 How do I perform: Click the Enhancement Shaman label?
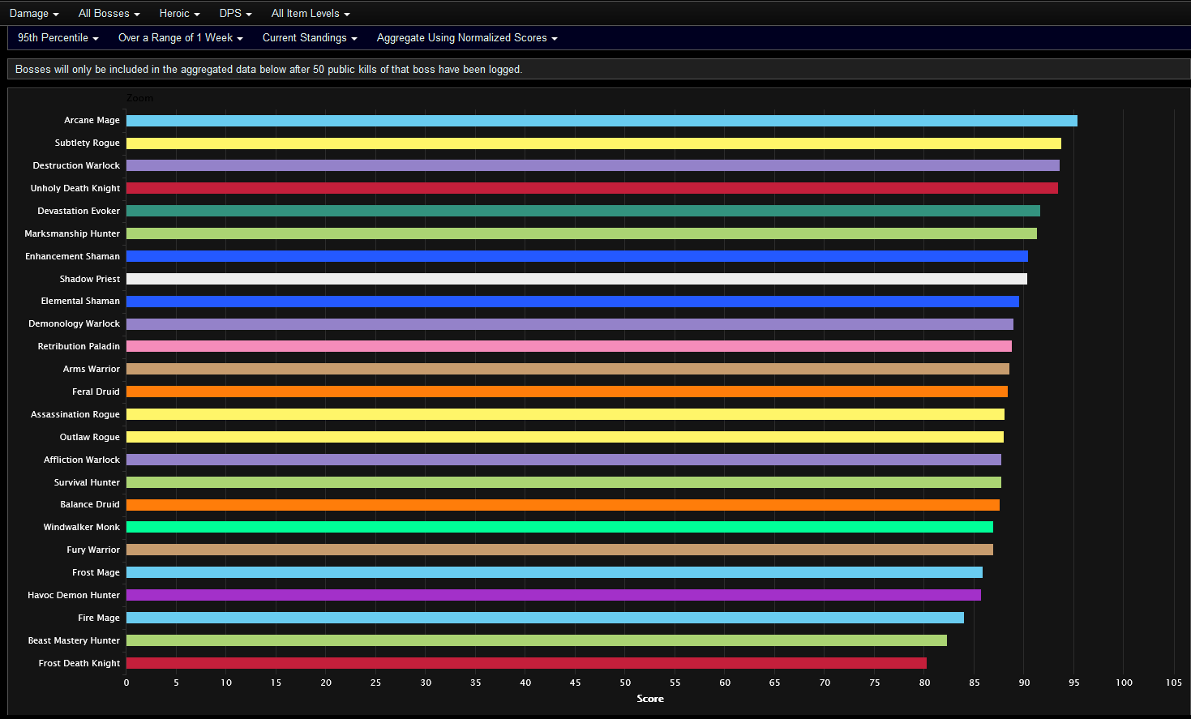72,256
